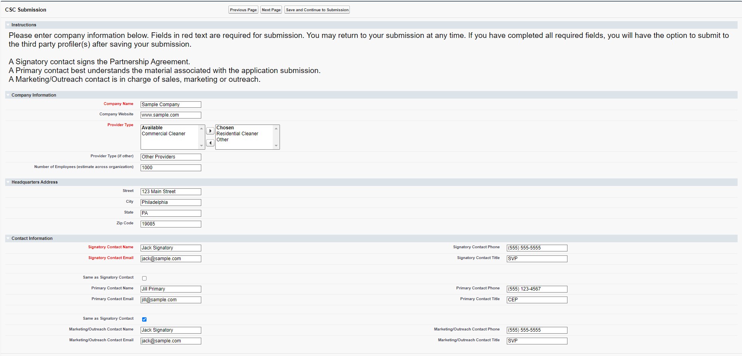
Task: Collapse the Instructions section
Action: point(8,25)
